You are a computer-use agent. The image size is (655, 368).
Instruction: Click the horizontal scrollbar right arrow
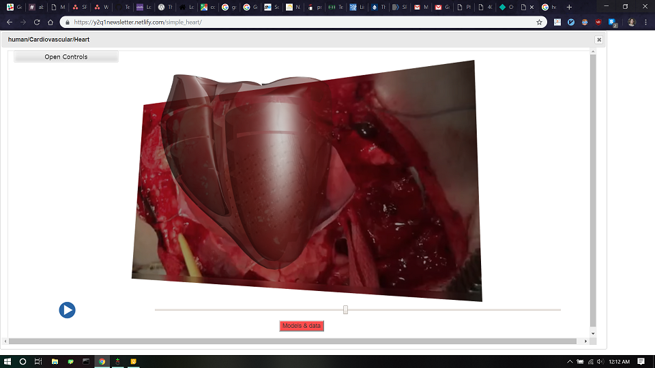(x=585, y=341)
